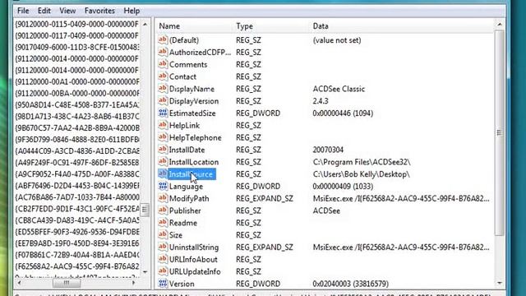Select the {A9CF9052-F4A0 tree key
Screen dimensions: 526x296
click(x=76, y=173)
